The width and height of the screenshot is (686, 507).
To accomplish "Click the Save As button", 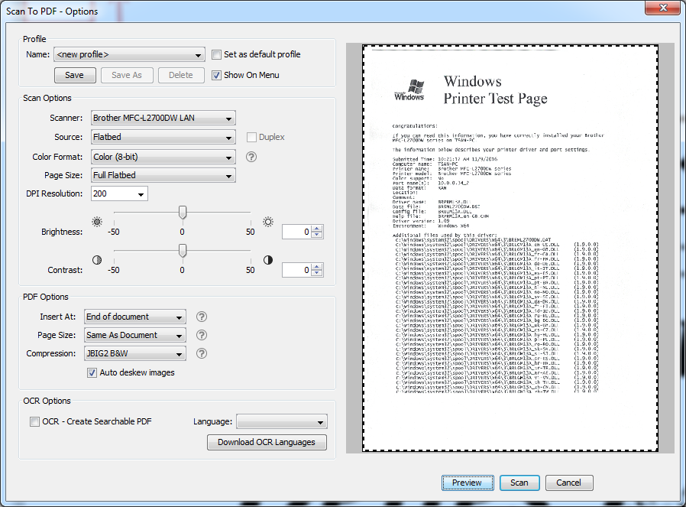I will point(127,75).
